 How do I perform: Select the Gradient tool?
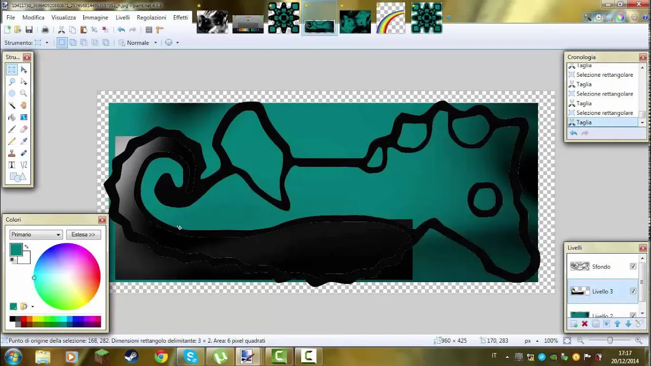click(23, 117)
